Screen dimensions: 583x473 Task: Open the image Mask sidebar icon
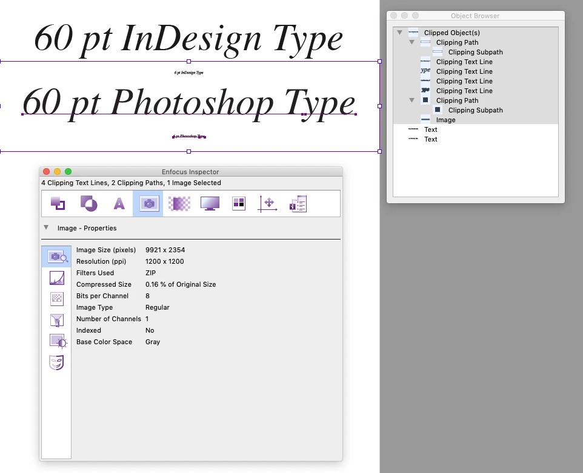point(56,362)
